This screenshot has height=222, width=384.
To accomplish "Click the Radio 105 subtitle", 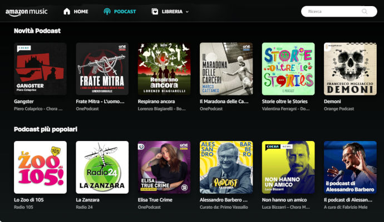I will 23,207.
